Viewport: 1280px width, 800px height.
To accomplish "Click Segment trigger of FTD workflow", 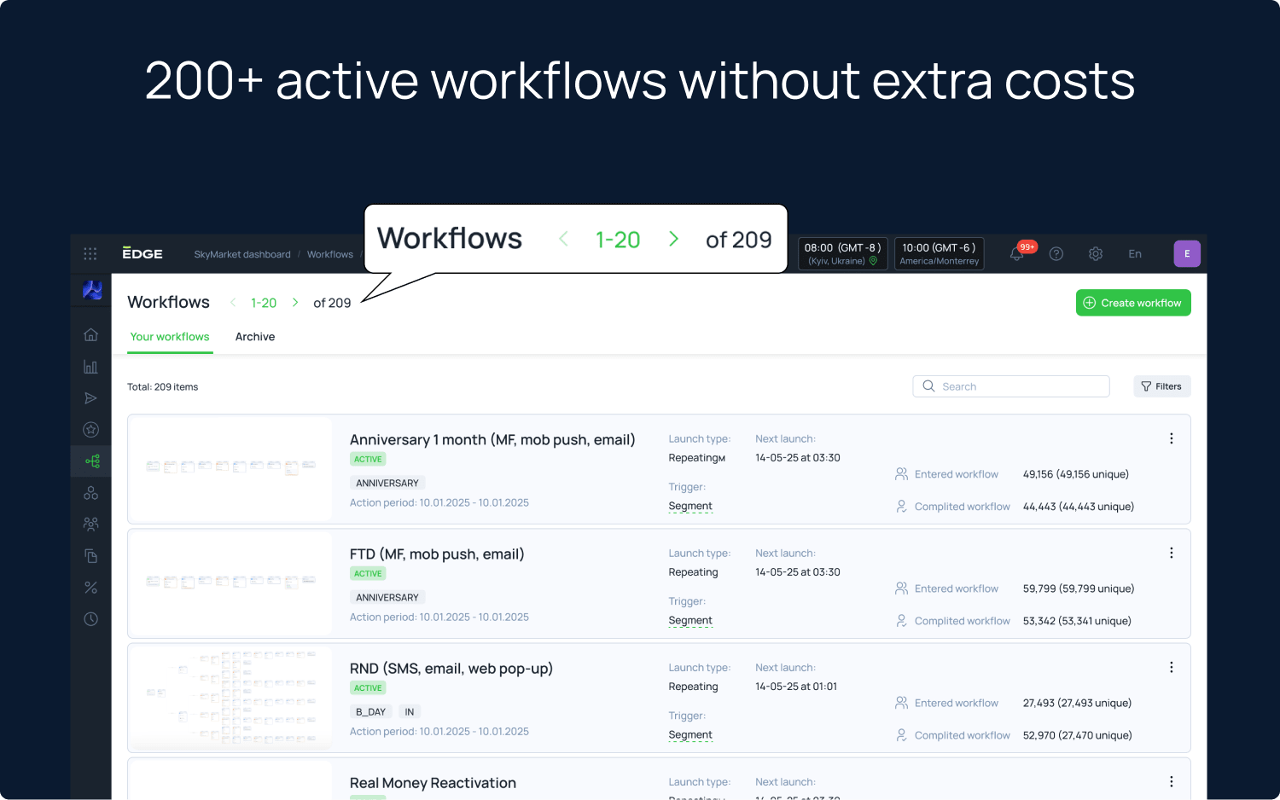I will 690,620.
